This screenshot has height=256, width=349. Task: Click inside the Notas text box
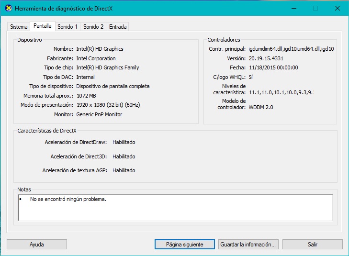[x=175, y=208]
